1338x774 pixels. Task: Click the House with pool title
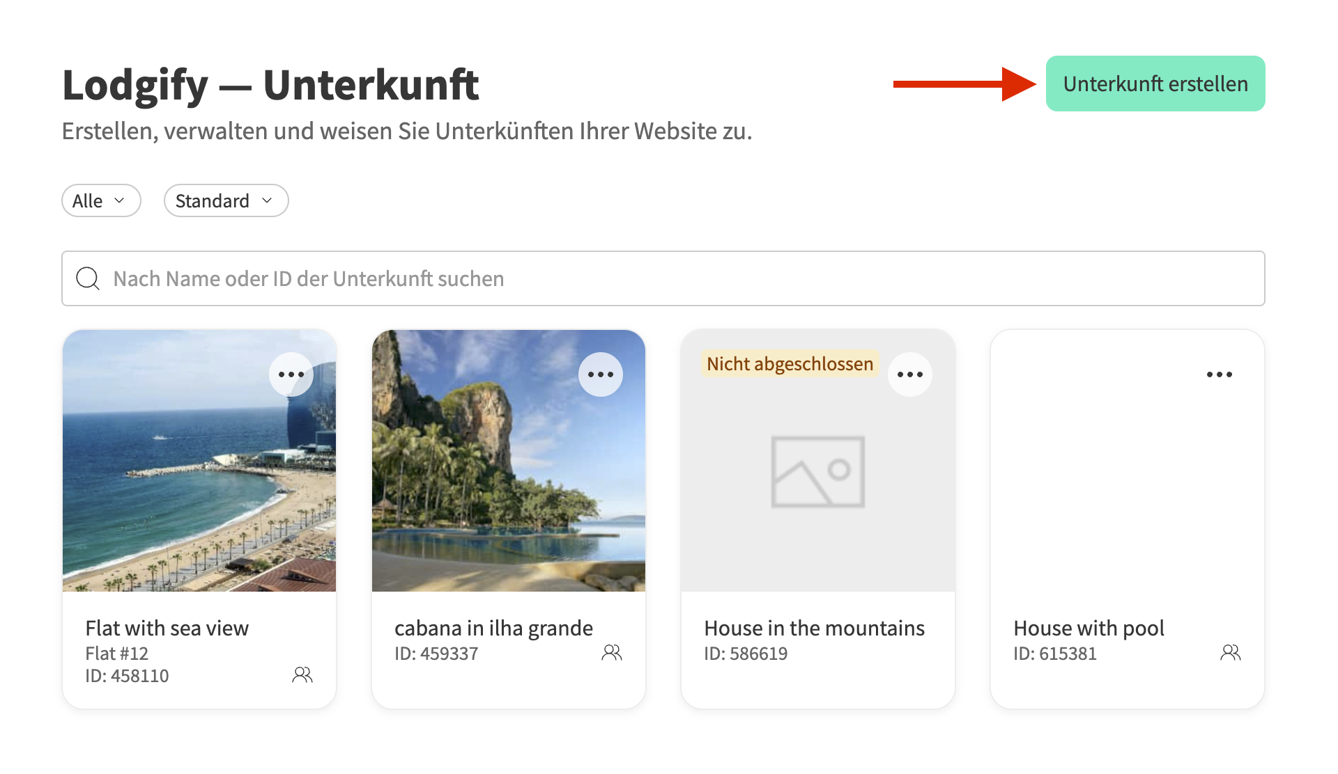pos(1089,628)
